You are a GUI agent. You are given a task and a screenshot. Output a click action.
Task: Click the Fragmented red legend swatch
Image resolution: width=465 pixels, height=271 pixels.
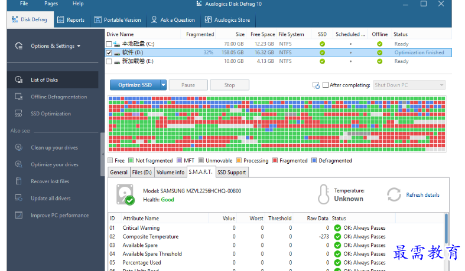tap(275, 160)
